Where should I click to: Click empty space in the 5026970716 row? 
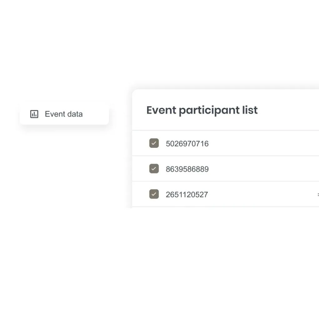(262, 144)
